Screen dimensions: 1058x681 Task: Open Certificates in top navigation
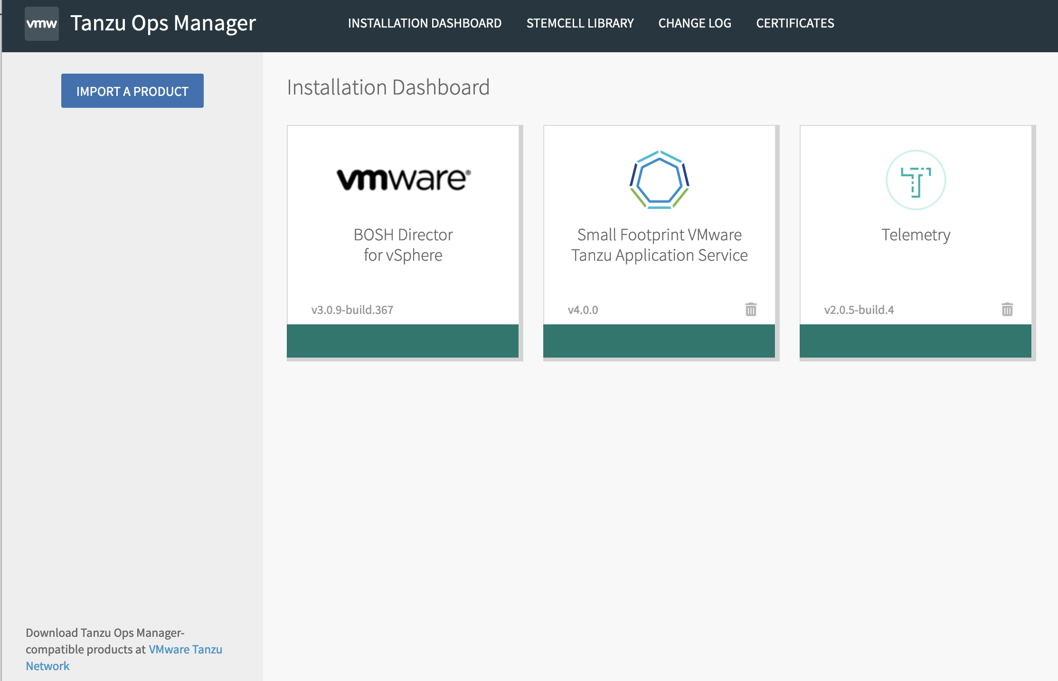click(x=794, y=23)
